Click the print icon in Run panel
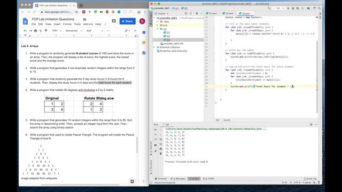Screen dimensions: 342x192 pos(161,149)
